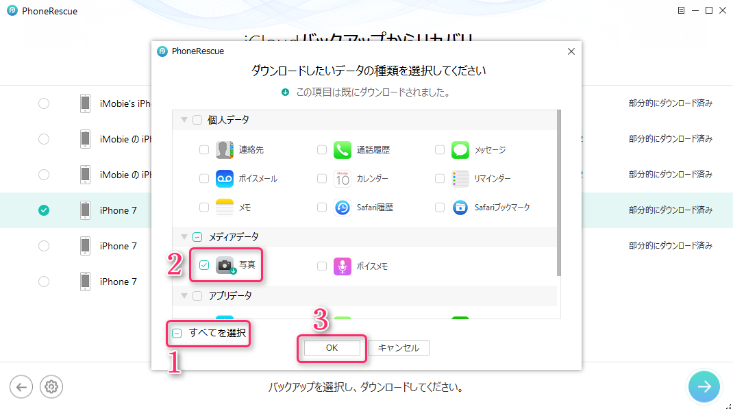Select the fifth backup radio button, below checked iPhone 7
Image resolution: width=733 pixels, height=411 pixels.
click(x=44, y=246)
